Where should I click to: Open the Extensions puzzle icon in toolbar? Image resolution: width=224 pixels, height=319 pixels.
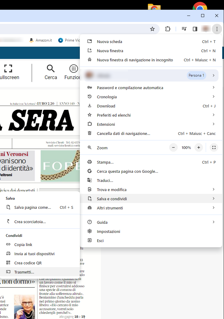pos(168,29)
